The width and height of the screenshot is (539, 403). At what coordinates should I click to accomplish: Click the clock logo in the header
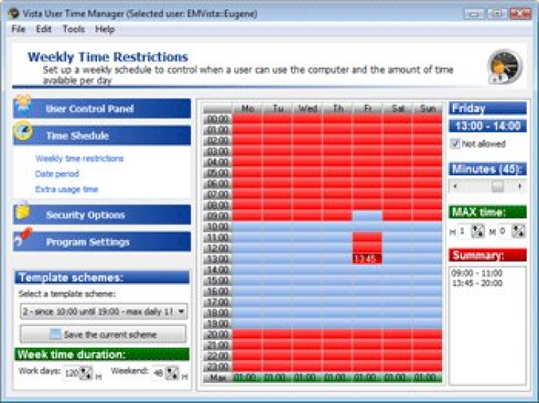tap(505, 67)
